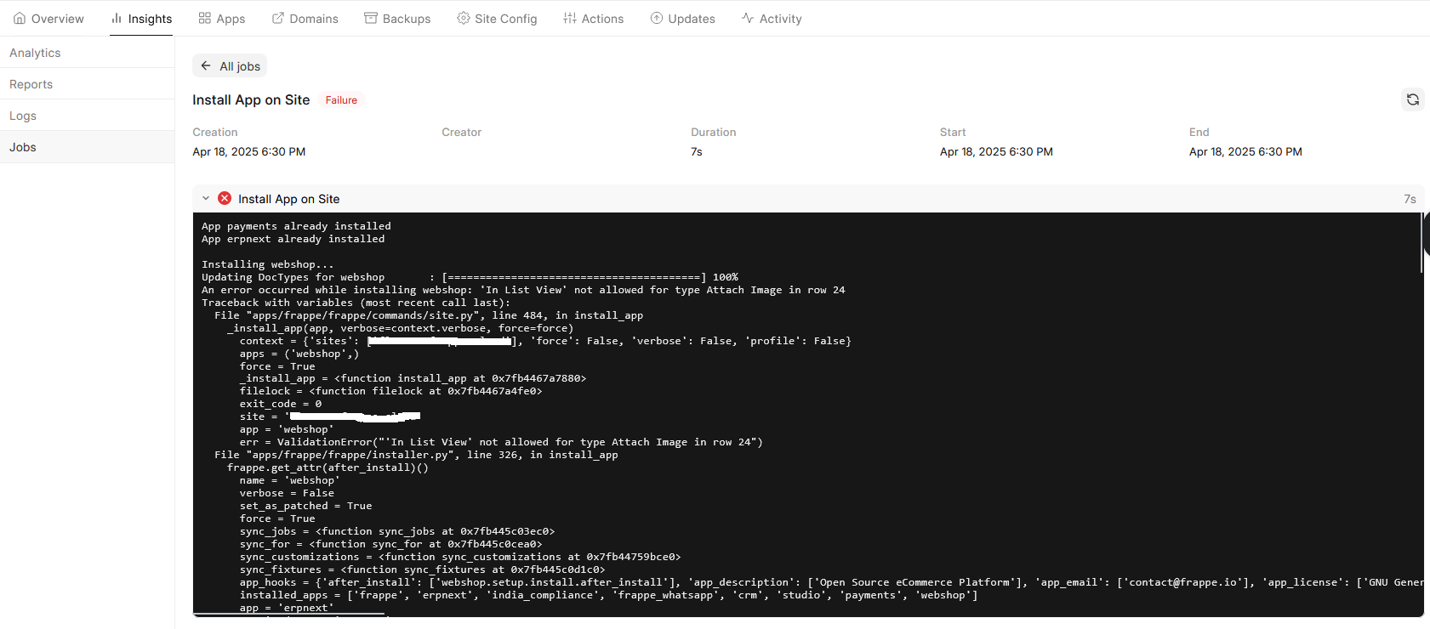Collapse the Install App on Site step

pos(206,199)
